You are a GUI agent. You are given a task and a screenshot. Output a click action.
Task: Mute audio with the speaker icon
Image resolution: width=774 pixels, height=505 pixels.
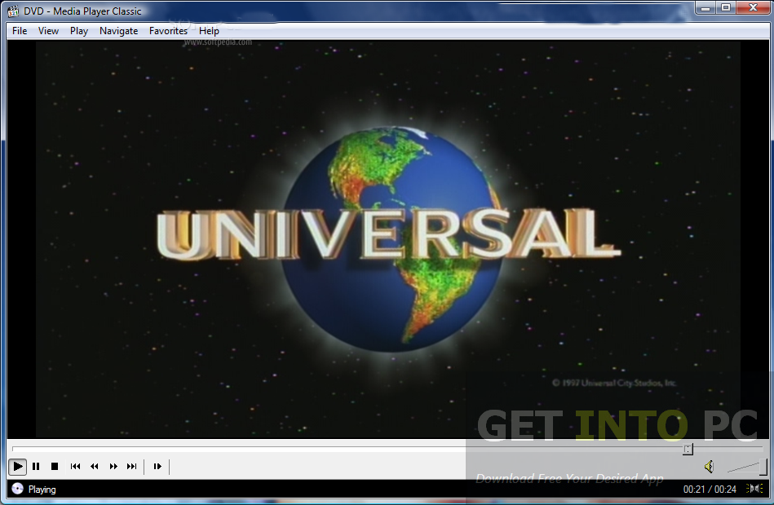coord(709,467)
